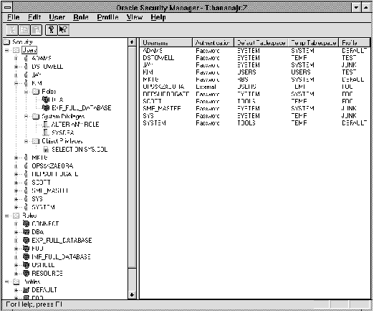Click user icon beside MKTG in tree
Screen dimensions: 384x313
[26, 158]
